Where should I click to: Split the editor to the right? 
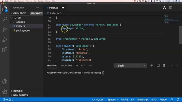click(171, 8)
